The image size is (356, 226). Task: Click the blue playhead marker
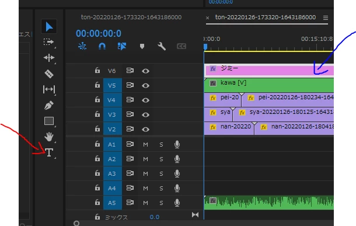click(205, 47)
